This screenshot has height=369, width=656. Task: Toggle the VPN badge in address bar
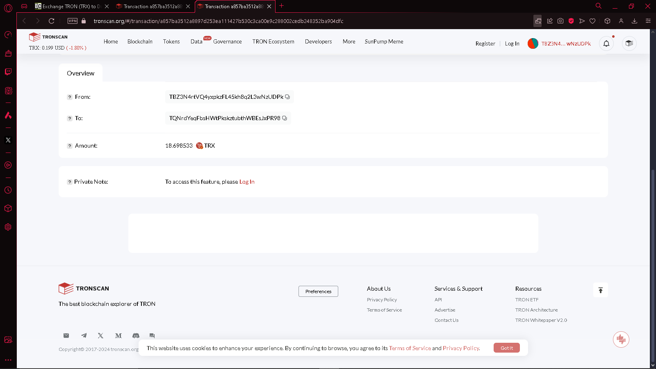pos(73,21)
